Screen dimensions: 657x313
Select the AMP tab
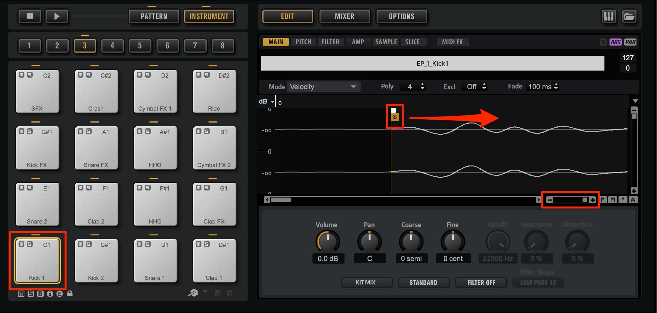358,42
